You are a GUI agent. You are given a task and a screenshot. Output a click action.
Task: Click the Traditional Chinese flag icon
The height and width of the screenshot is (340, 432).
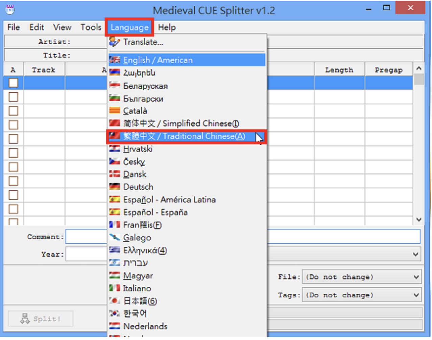[x=115, y=136]
